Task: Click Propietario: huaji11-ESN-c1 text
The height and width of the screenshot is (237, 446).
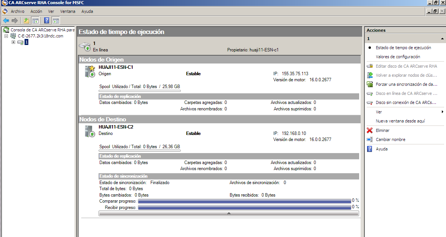Action: click(x=253, y=50)
